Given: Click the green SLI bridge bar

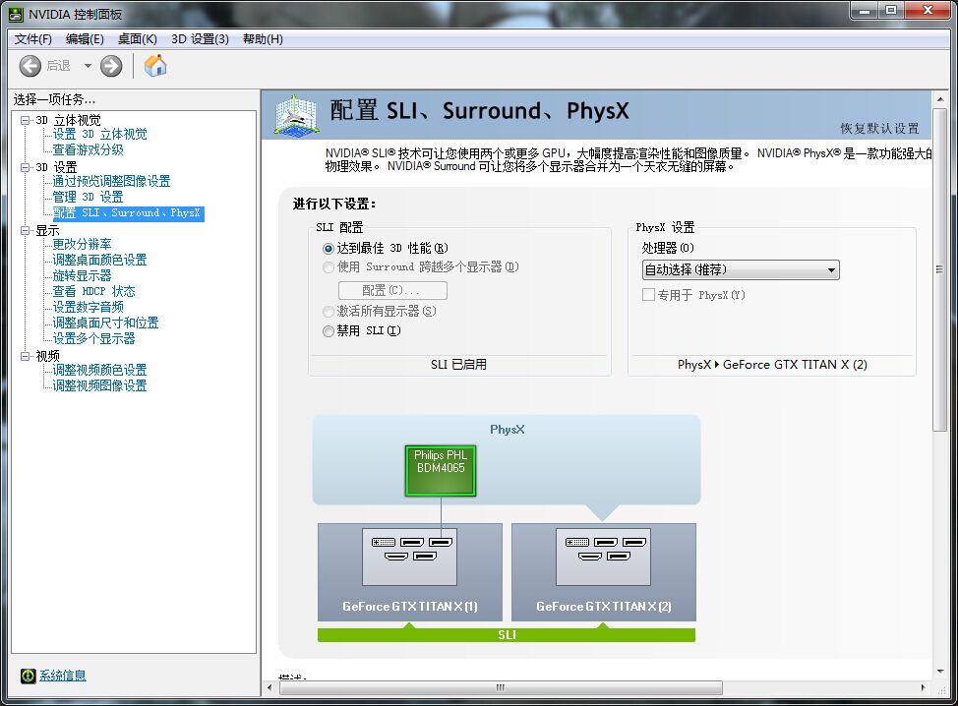Looking at the screenshot, I should [507, 635].
